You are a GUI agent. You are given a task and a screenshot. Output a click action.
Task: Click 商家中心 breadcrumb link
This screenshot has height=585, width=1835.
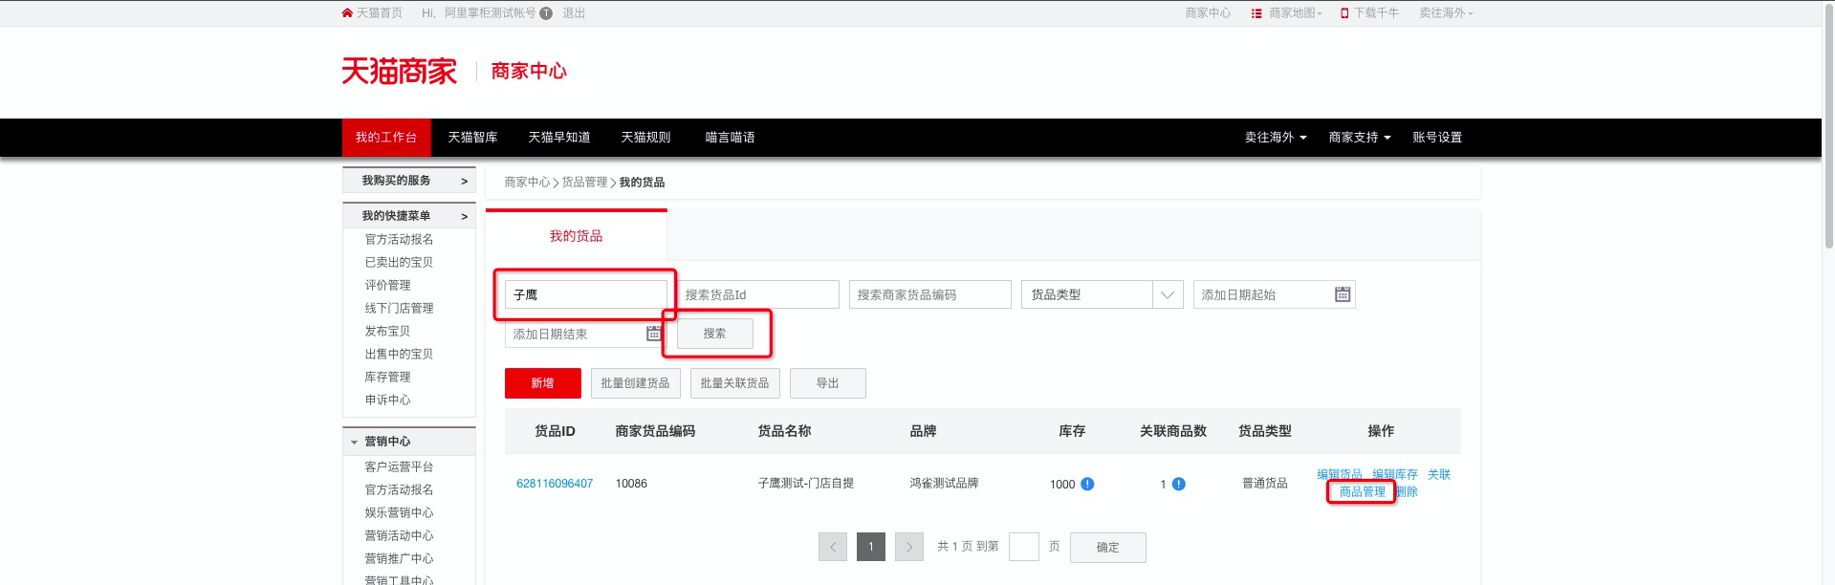527,183
